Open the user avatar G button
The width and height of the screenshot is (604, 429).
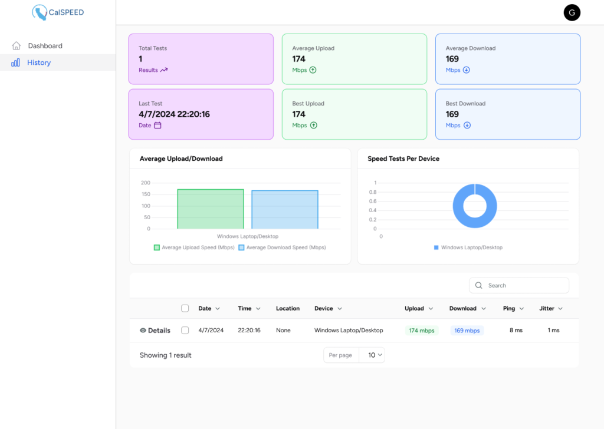[x=572, y=12]
